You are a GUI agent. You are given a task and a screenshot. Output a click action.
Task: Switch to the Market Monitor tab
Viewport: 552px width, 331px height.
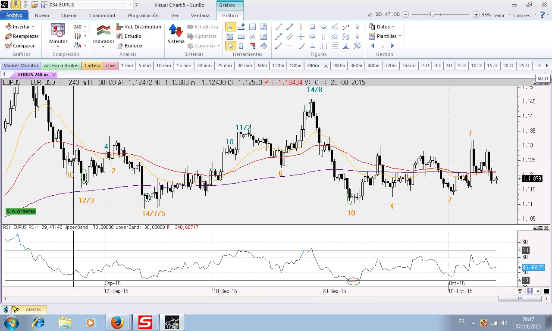[21, 66]
